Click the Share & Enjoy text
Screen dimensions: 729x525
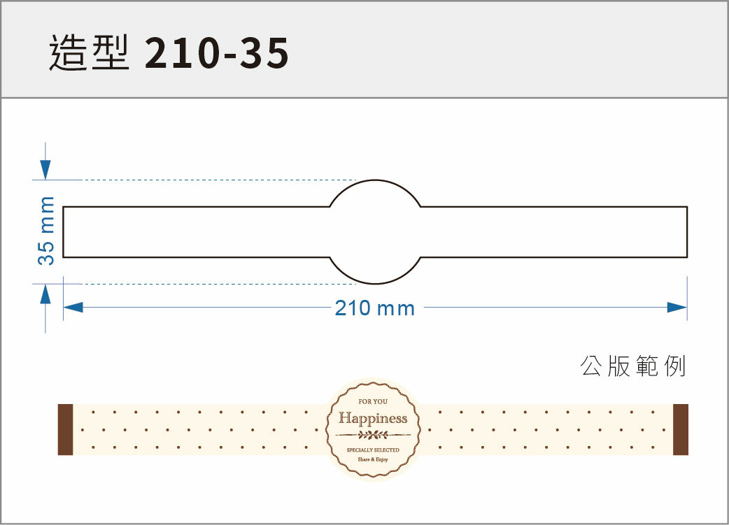pyautogui.click(x=373, y=459)
